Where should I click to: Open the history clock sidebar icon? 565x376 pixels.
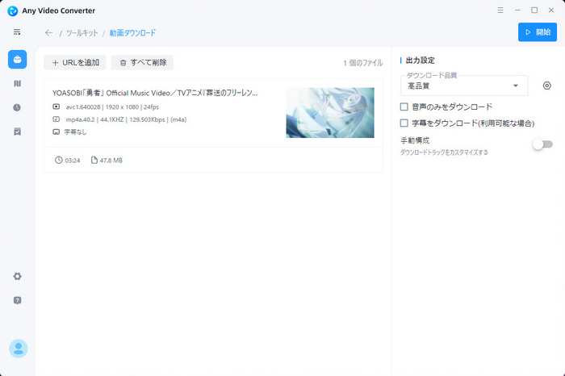(x=17, y=107)
